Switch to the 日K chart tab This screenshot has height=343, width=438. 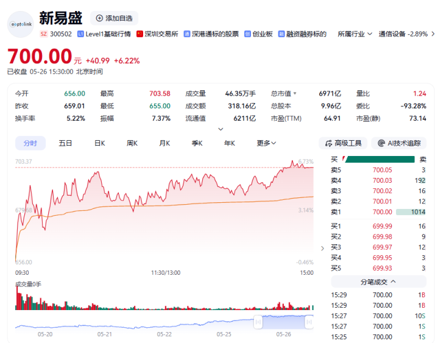click(100, 143)
